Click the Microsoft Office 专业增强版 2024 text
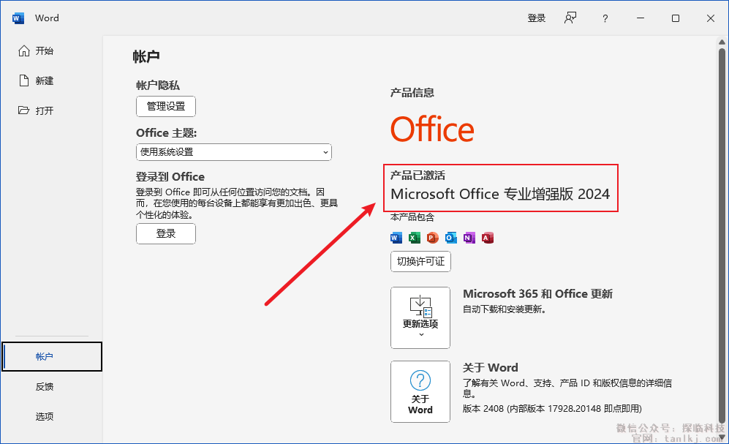Viewport: 729px width, 444px height. click(x=500, y=194)
